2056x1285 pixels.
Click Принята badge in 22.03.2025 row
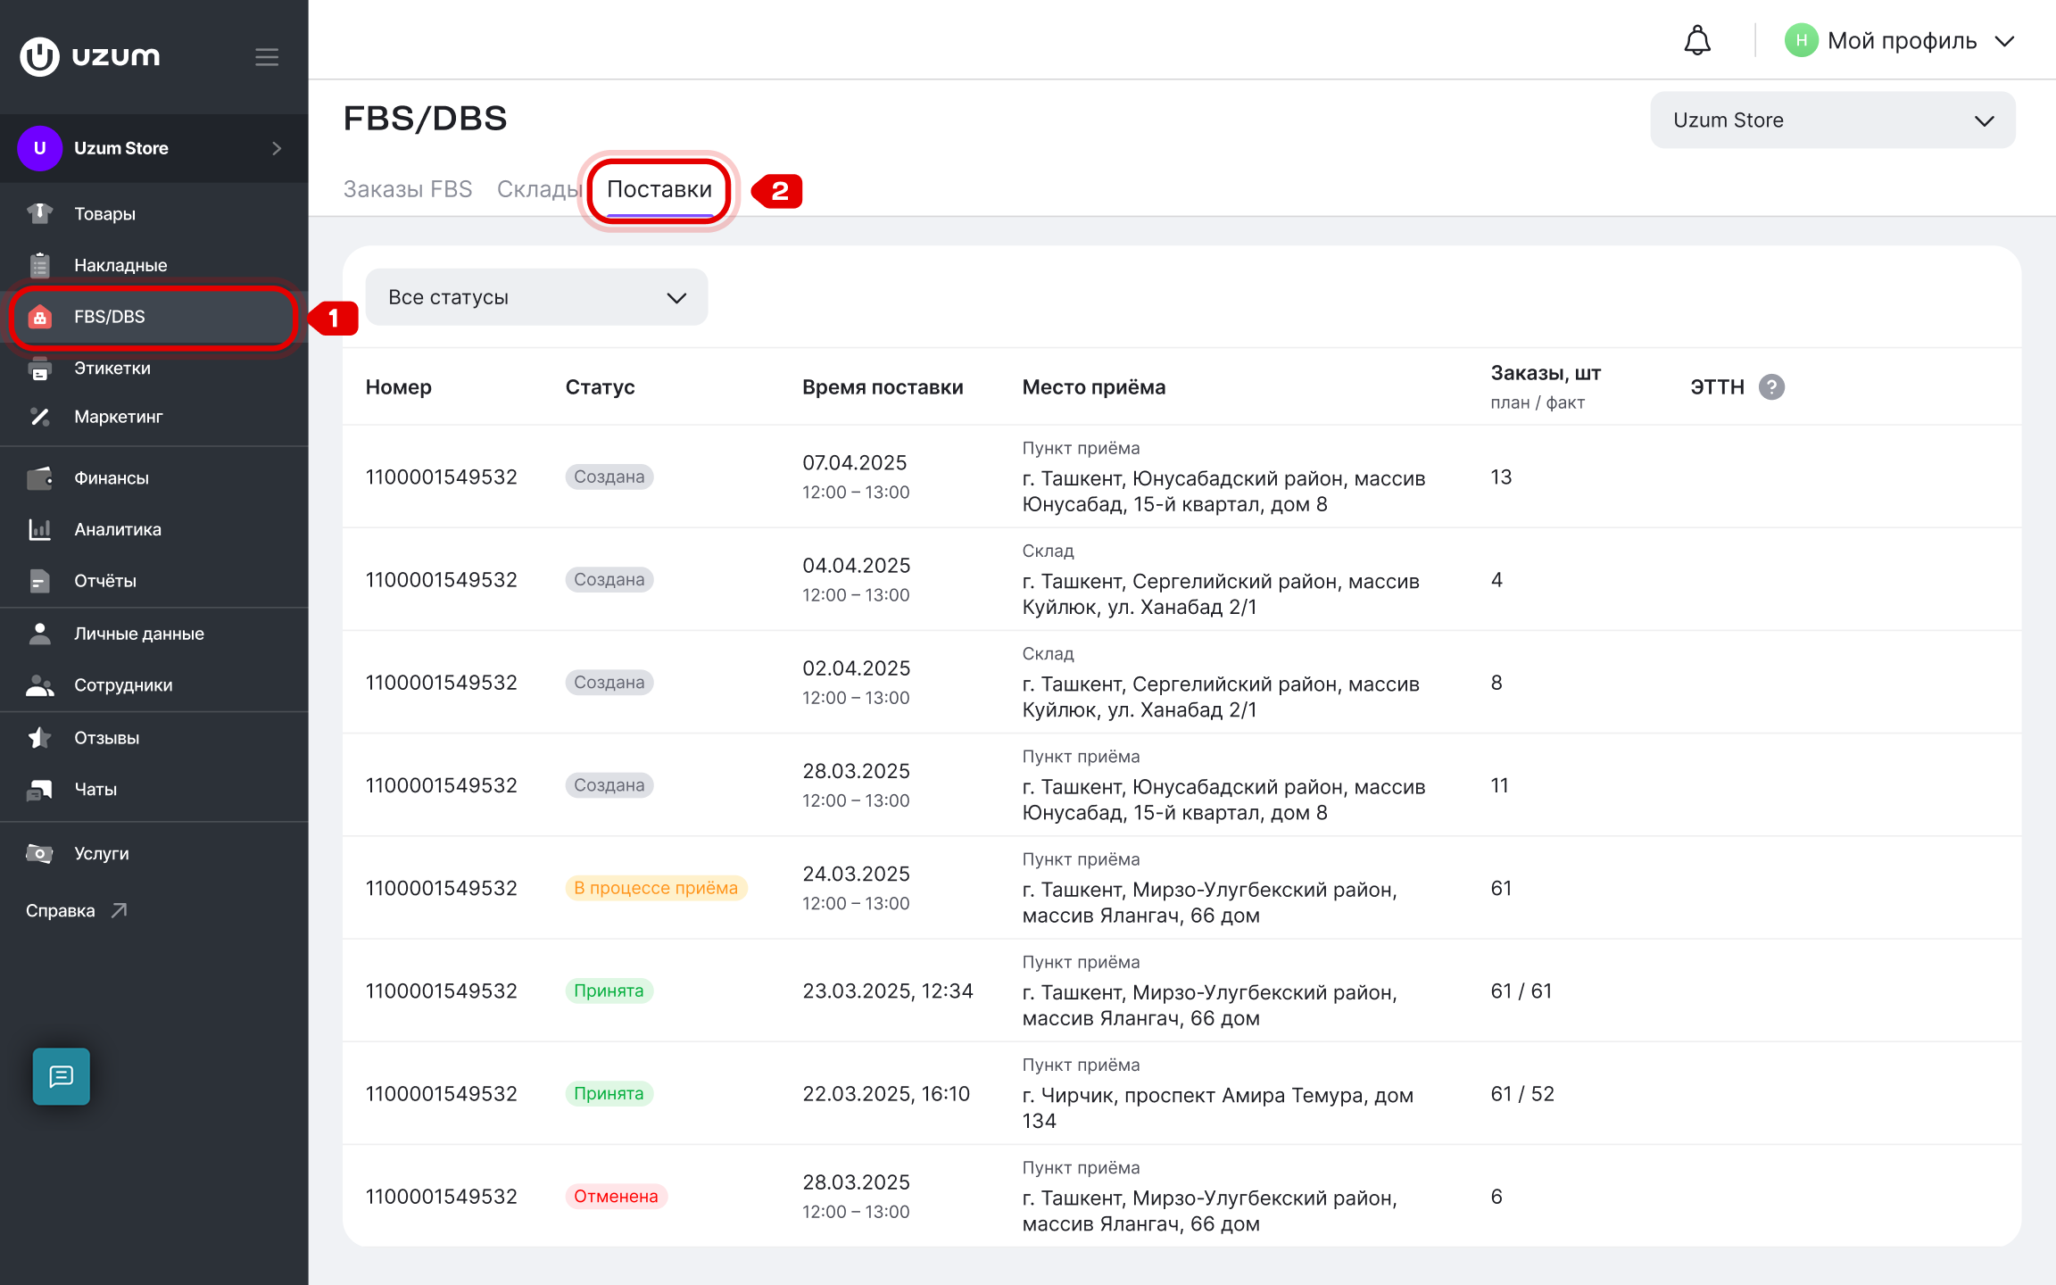tap(609, 1094)
